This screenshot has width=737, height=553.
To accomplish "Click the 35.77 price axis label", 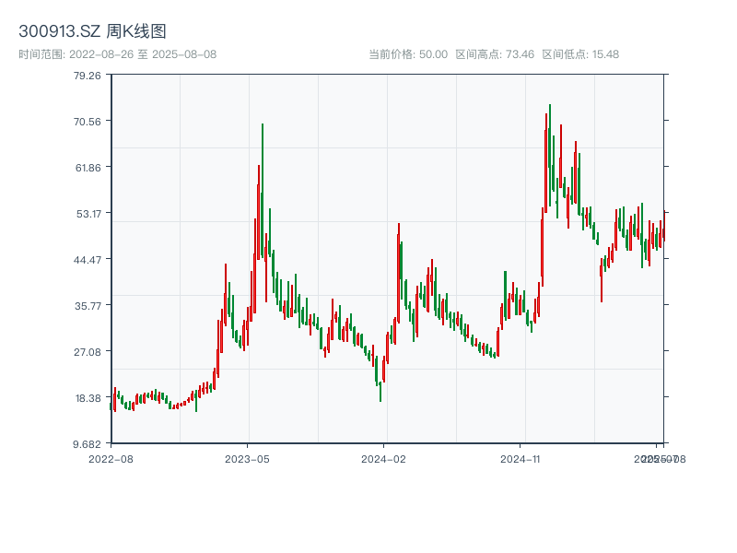I will 86,305.
